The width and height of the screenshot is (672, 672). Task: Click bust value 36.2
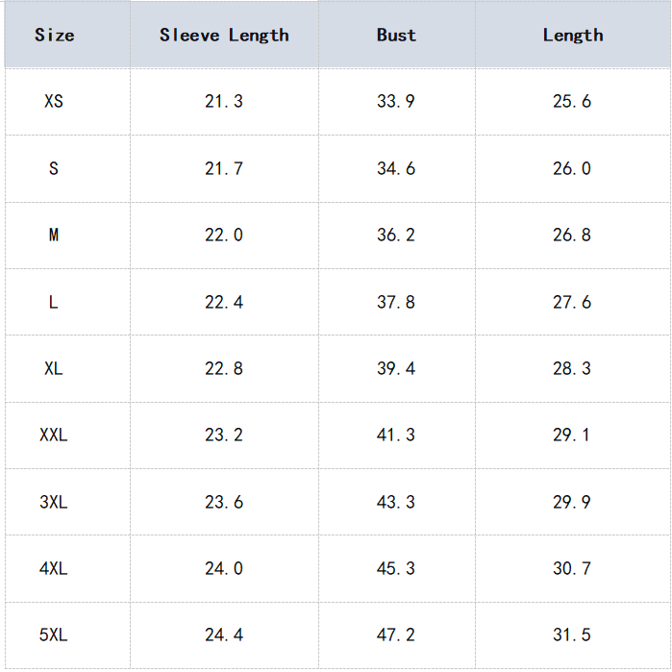click(x=396, y=235)
